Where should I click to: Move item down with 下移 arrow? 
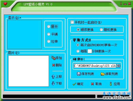(x=57, y=83)
